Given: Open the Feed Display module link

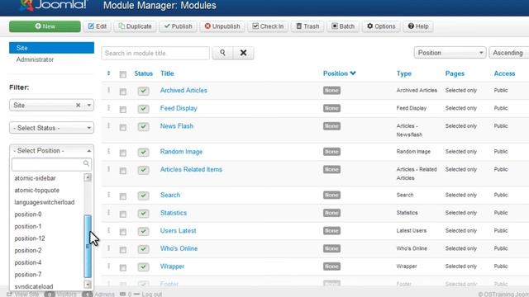Looking at the screenshot, I should pos(179,108).
